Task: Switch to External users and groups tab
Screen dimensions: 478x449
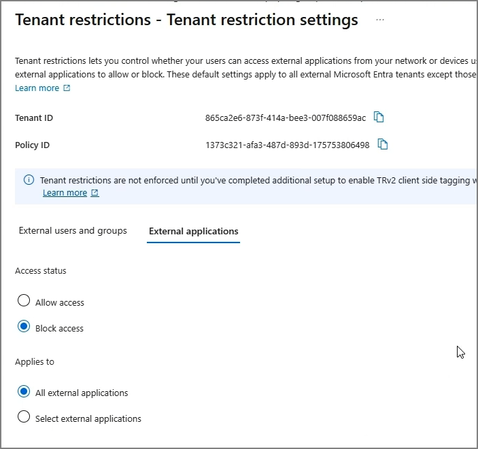Action: [73, 231]
